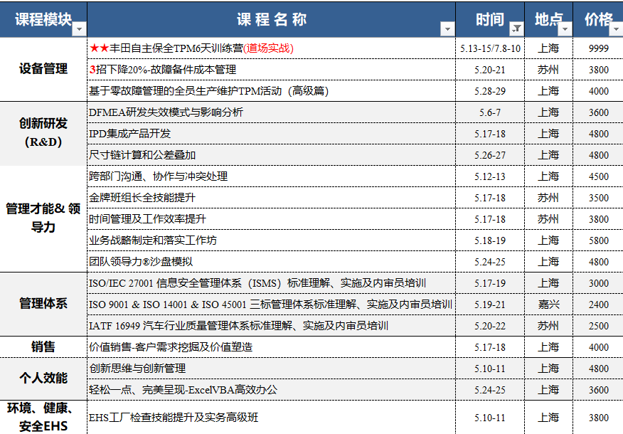Click the 业务战略制定和落实工作坊 cell

click(x=272, y=240)
